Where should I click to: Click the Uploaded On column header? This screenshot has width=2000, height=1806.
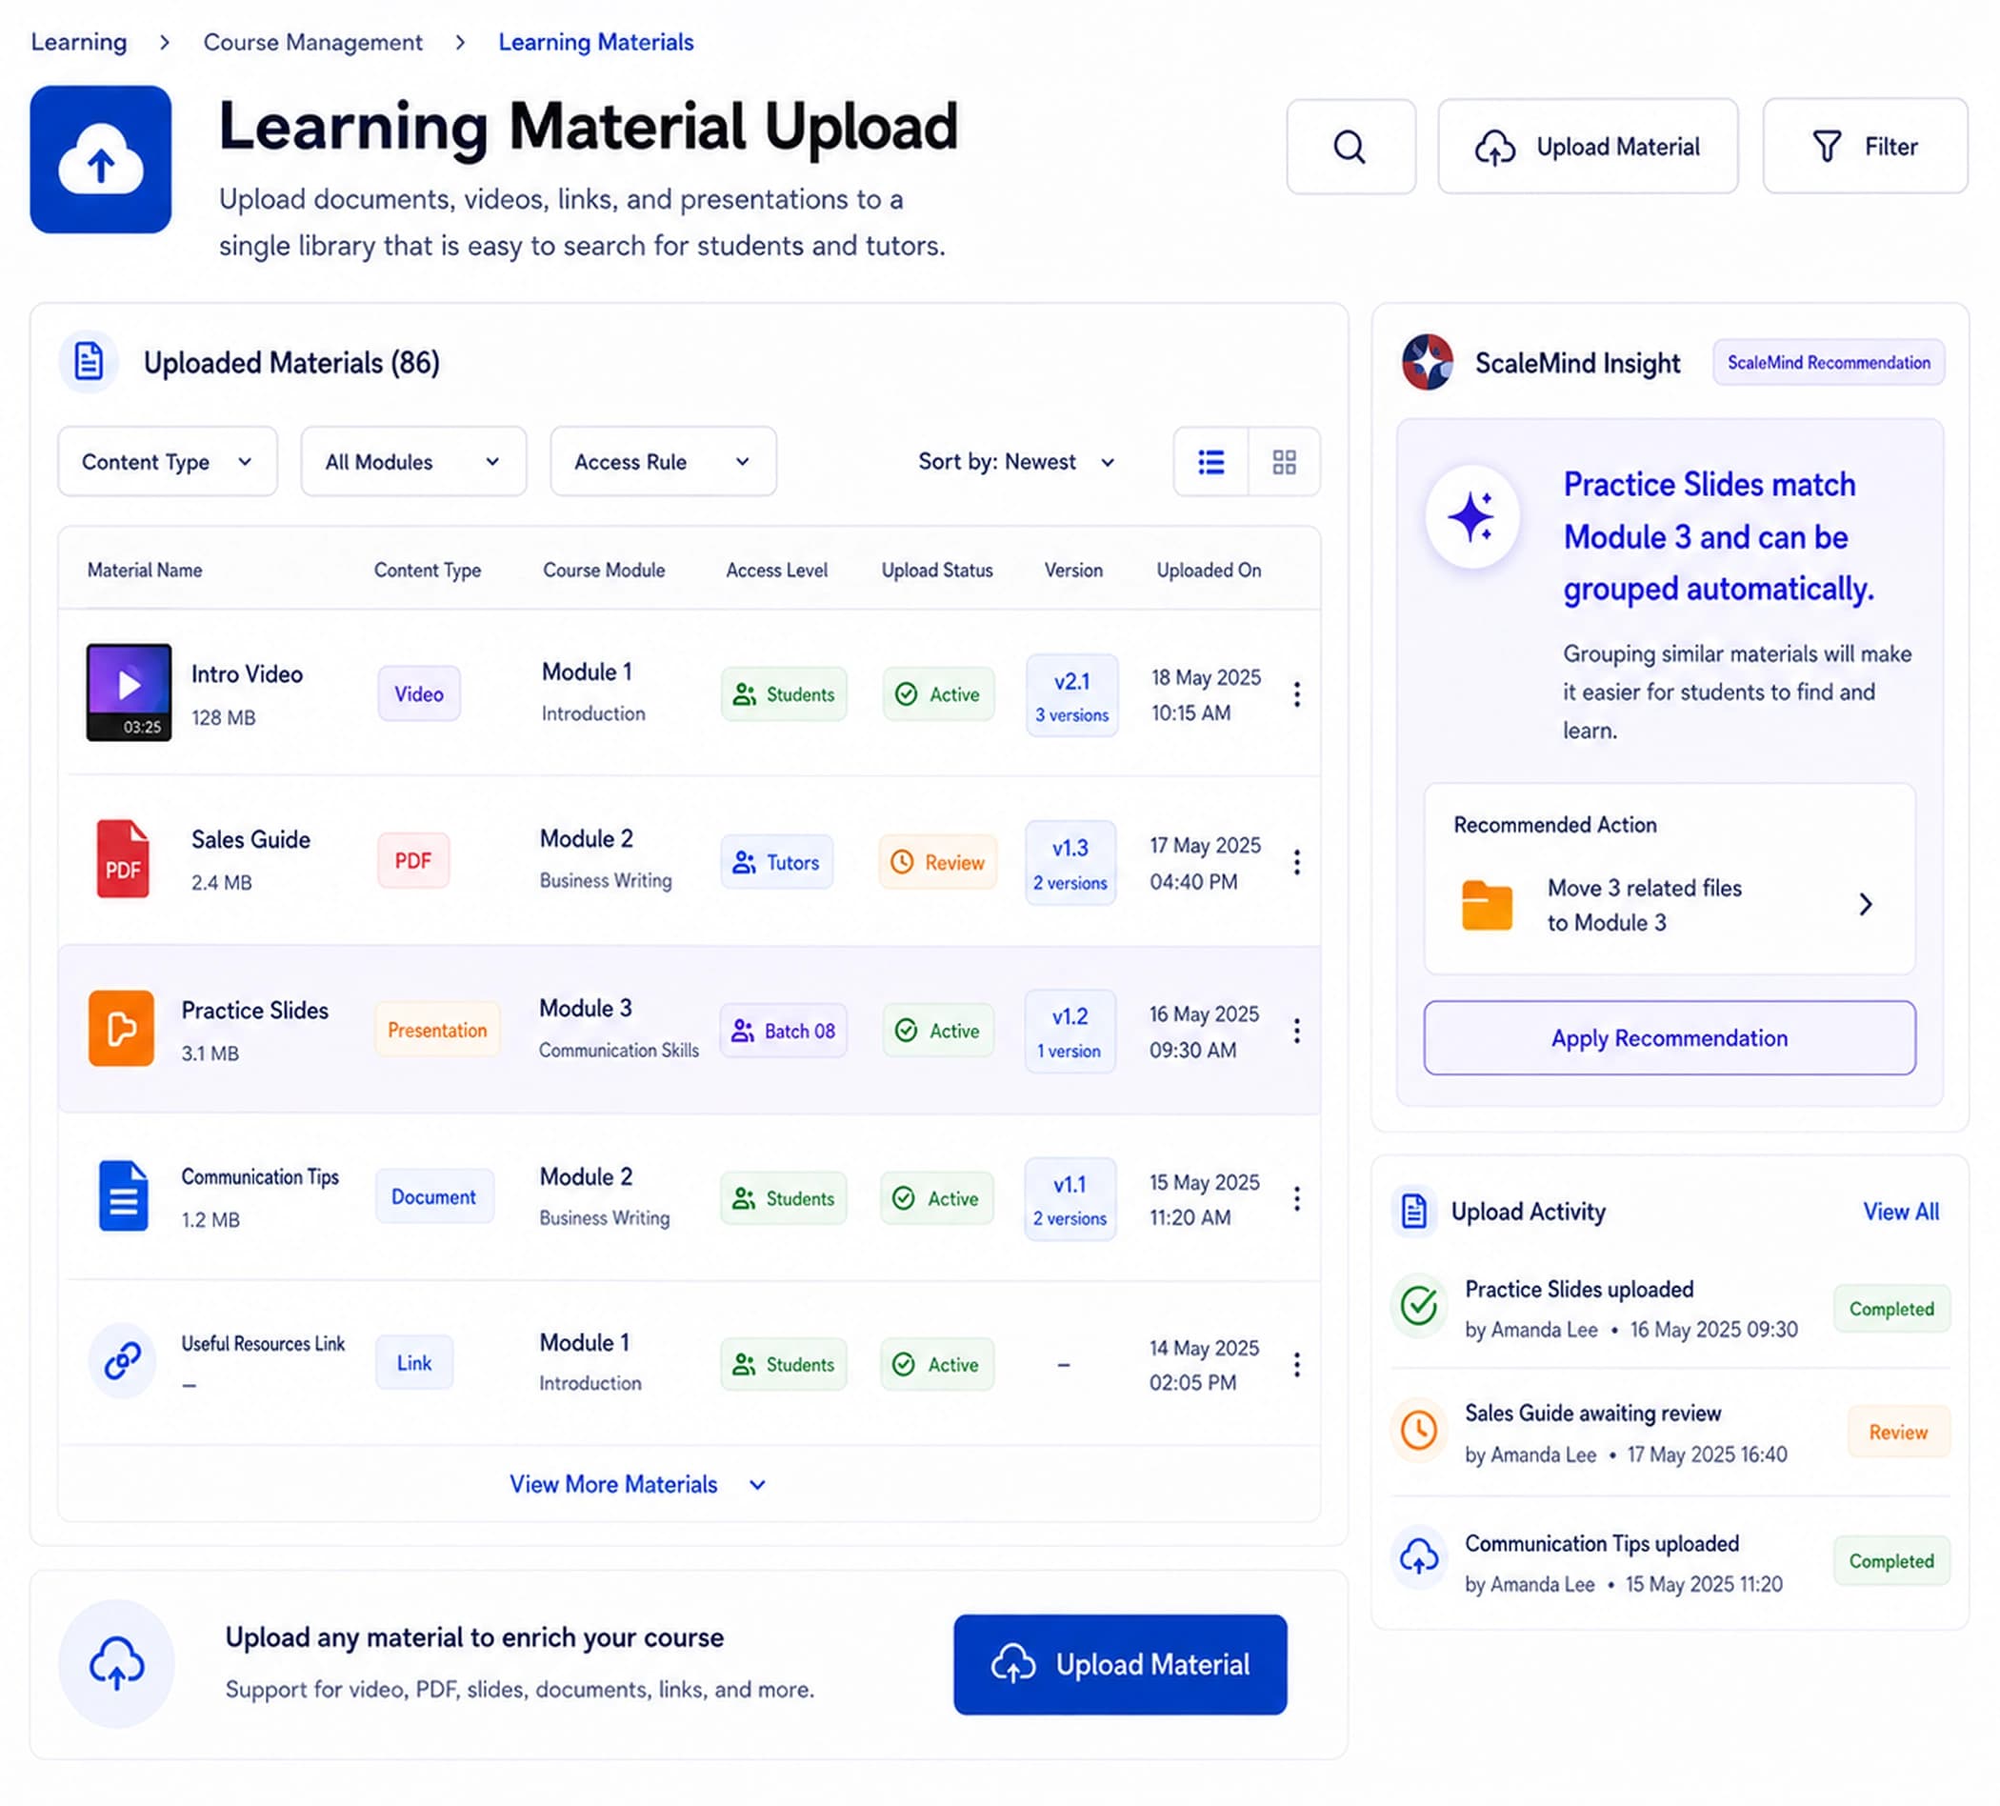pyautogui.click(x=1209, y=570)
